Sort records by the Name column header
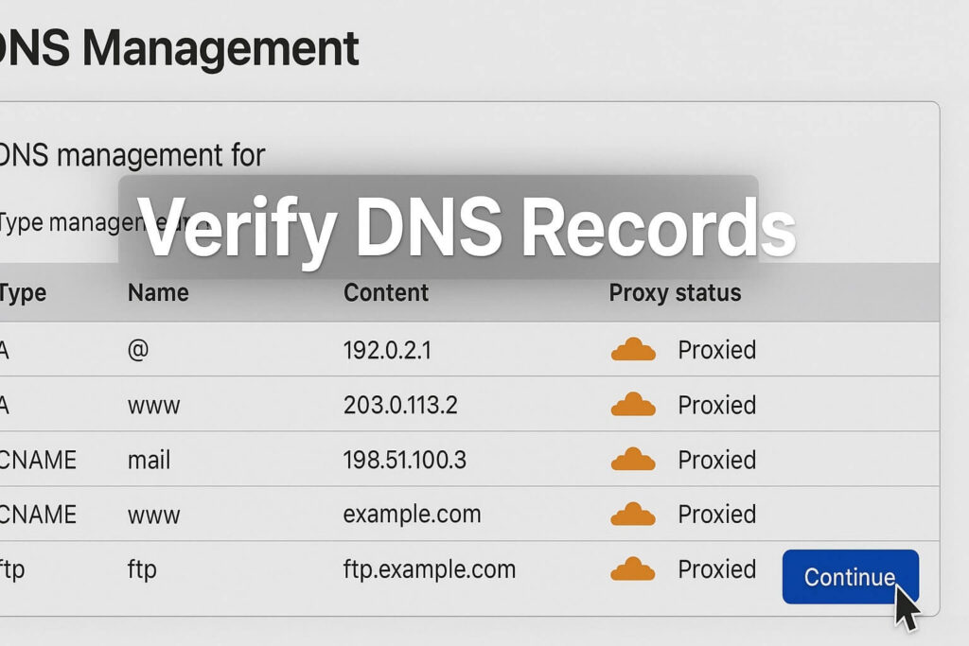The width and height of the screenshot is (969, 646). (x=157, y=293)
